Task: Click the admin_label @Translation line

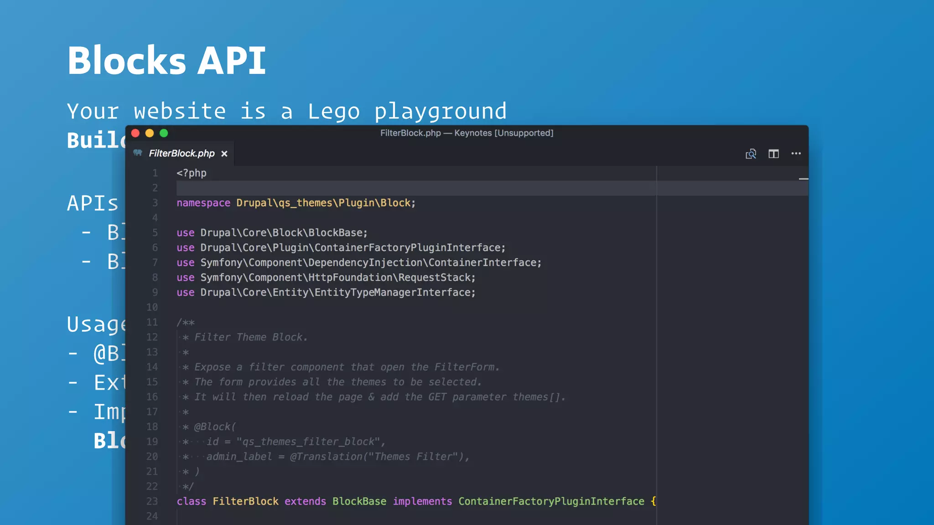Action: [338, 457]
